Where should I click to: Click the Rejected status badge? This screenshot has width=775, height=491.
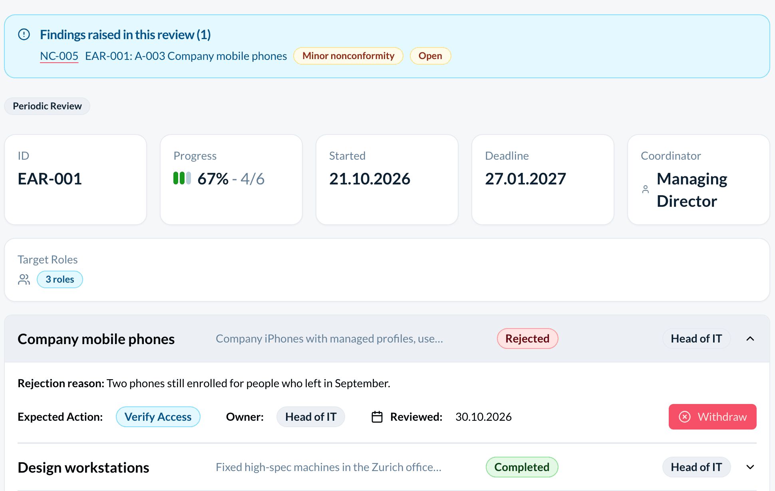click(x=527, y=339)
